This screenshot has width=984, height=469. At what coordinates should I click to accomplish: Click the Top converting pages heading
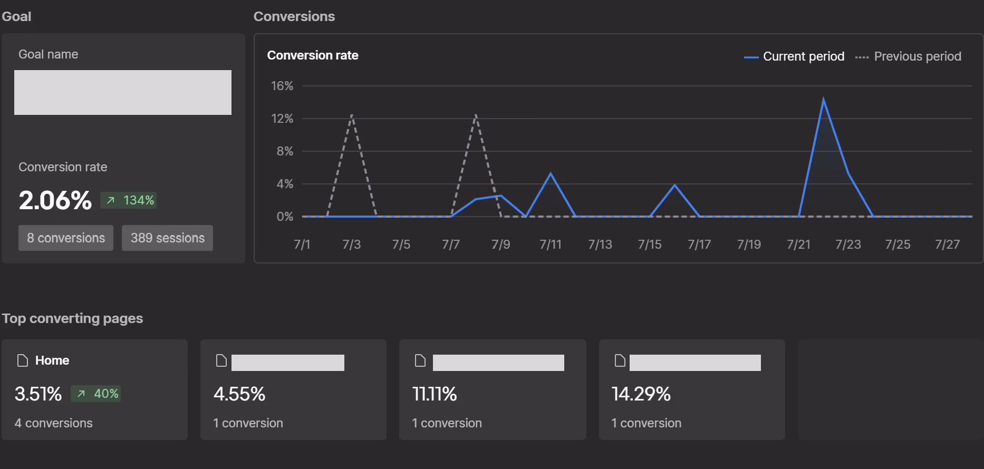(x=73, y=318)
